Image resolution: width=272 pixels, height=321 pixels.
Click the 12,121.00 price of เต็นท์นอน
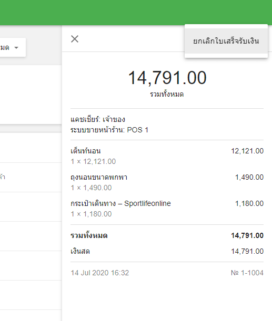point(247,151)
